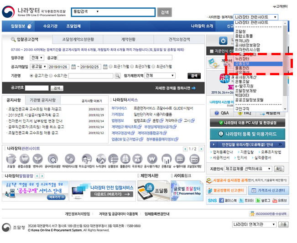
Task: Switch to the 조달청계약요청현황 tab
Action: pos(78,40)
